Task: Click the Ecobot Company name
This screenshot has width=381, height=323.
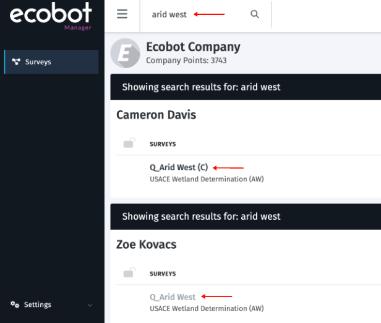Action: 193,47
